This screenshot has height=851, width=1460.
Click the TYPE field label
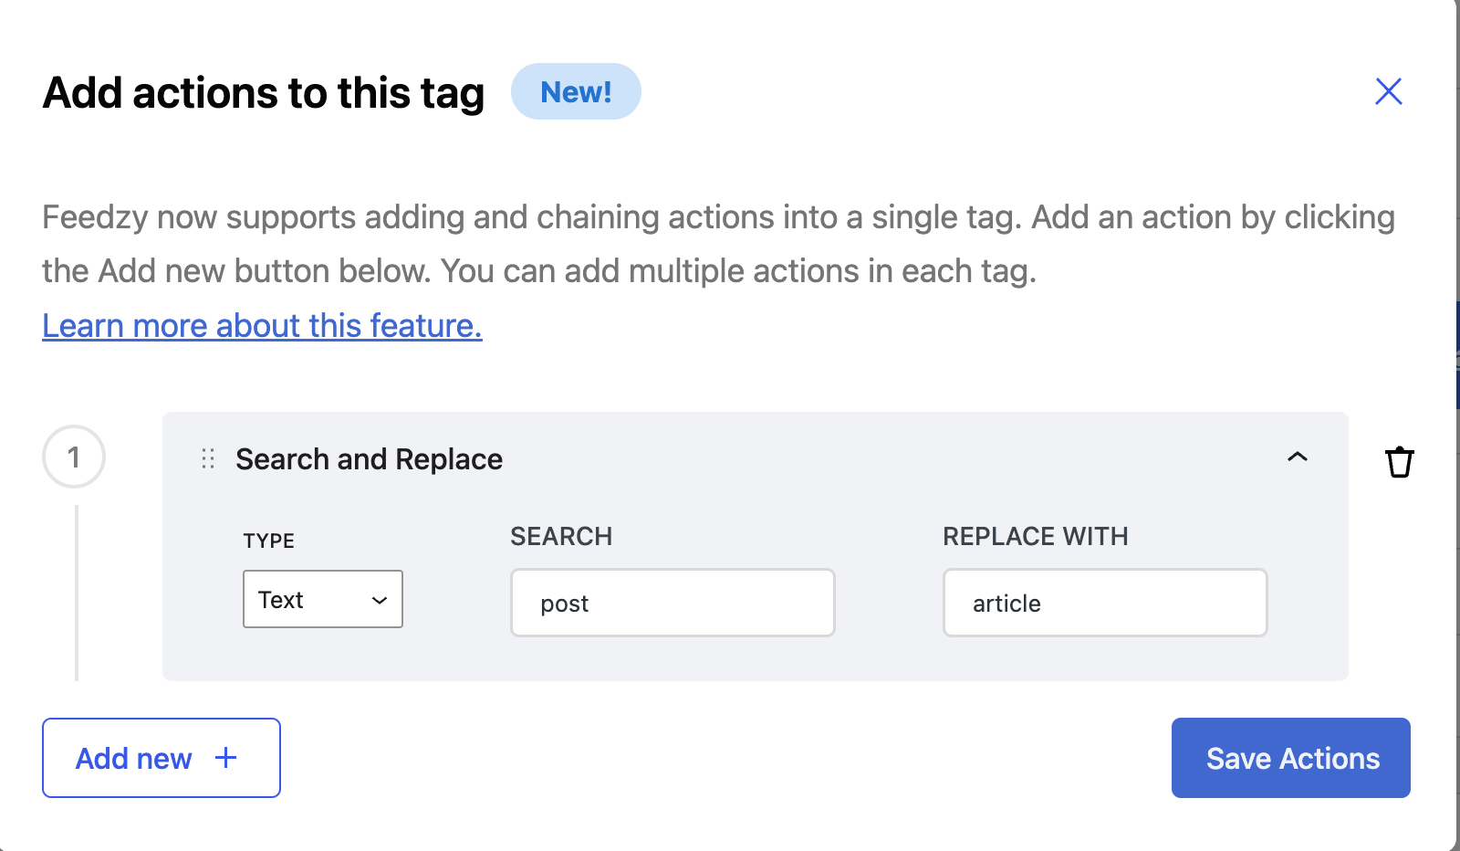coord(268,541)
